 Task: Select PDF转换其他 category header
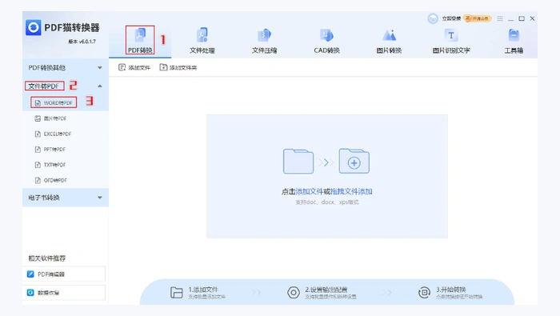click(66, 67)
